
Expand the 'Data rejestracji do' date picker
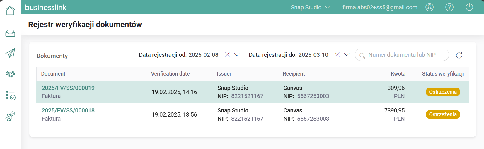point(347,55)
